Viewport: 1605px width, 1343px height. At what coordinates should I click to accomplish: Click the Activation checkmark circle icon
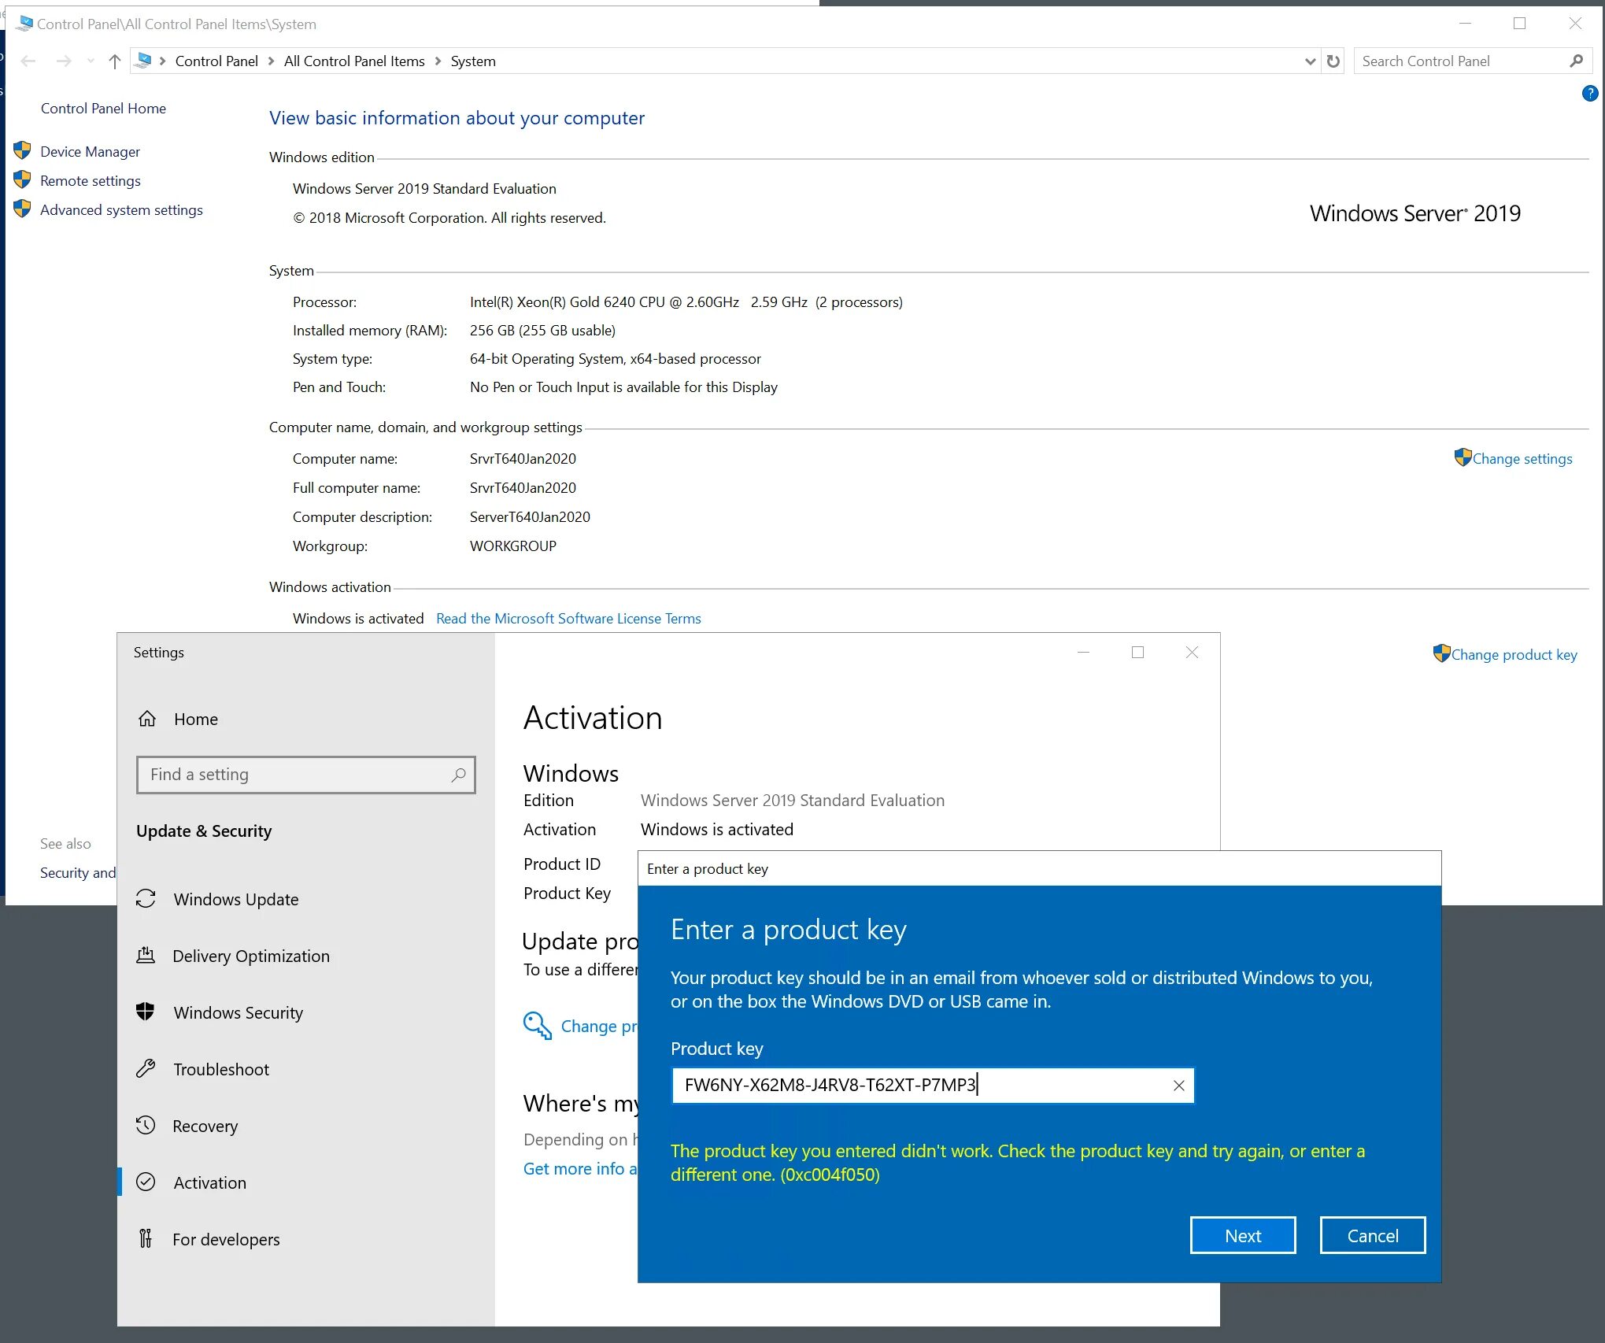coord(146,1182)
